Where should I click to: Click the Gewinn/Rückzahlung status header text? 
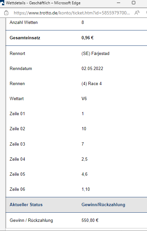[x=103, y=204]
